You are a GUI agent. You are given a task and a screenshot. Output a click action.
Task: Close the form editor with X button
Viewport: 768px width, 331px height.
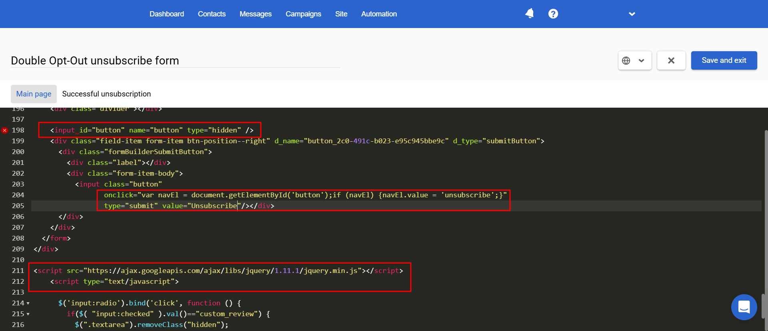[671, 60]
